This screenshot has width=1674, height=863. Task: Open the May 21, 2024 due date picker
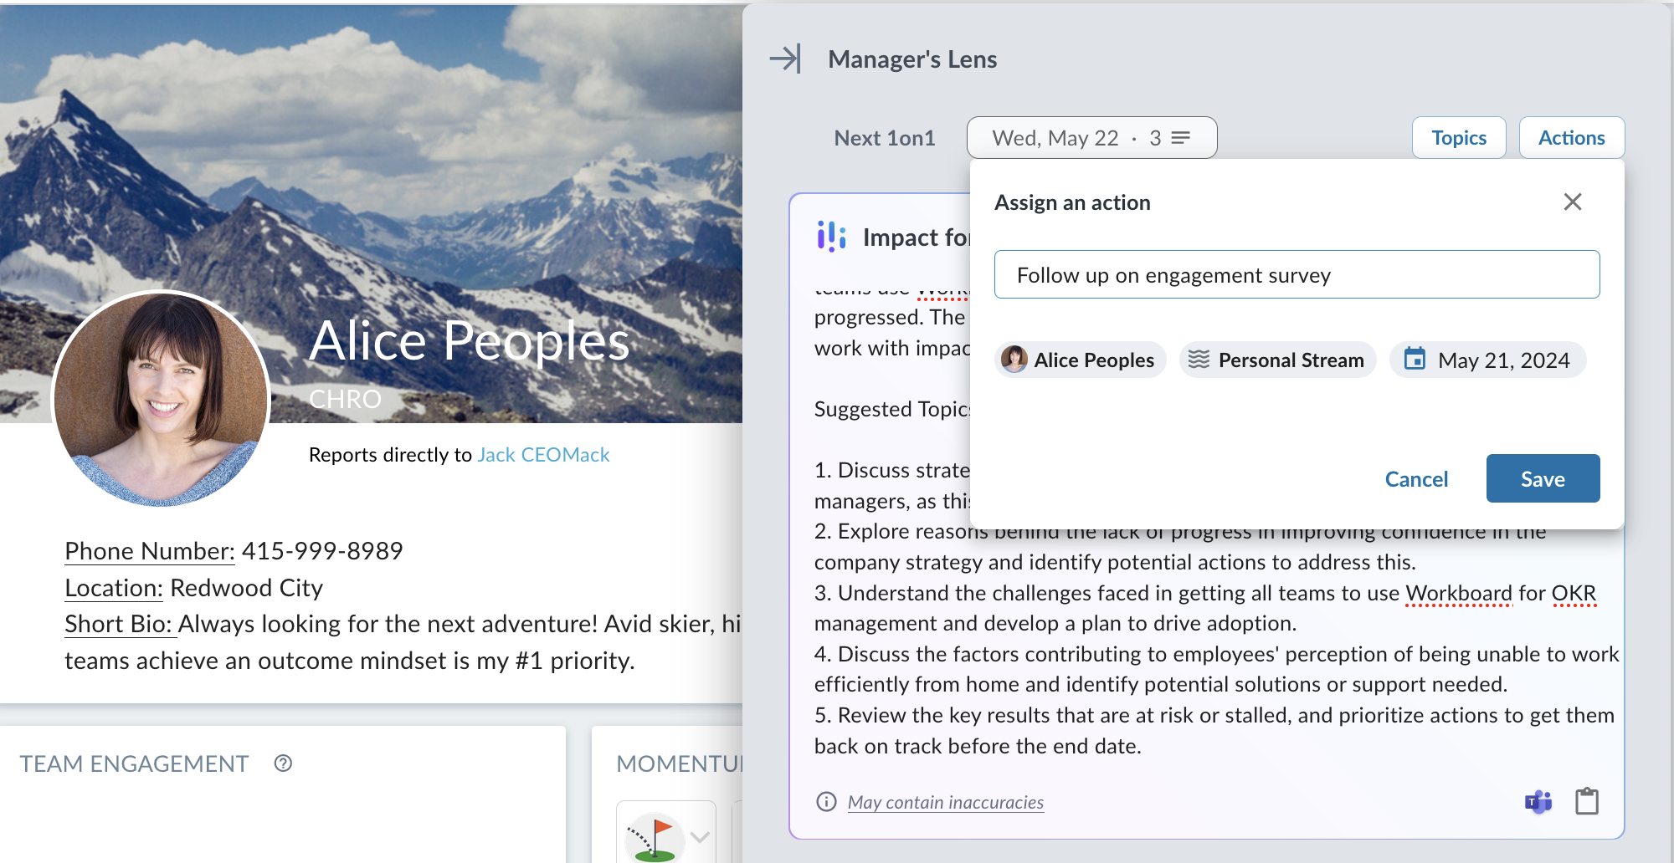(x=1488, y=360)
